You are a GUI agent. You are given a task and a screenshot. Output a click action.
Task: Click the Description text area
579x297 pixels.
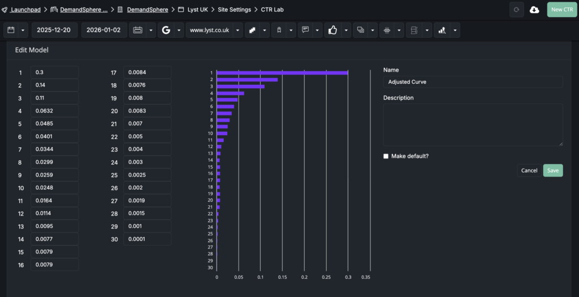click(x=473, y=125)
